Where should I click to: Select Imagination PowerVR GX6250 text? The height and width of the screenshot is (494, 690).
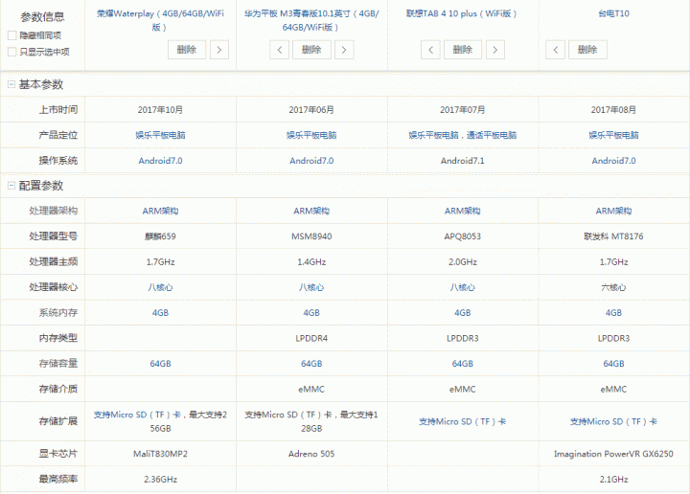tap(613, 454)
